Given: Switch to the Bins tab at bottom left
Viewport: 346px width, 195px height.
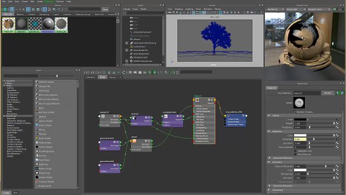Looking at the screenshot, I should [x=16, y=193].
